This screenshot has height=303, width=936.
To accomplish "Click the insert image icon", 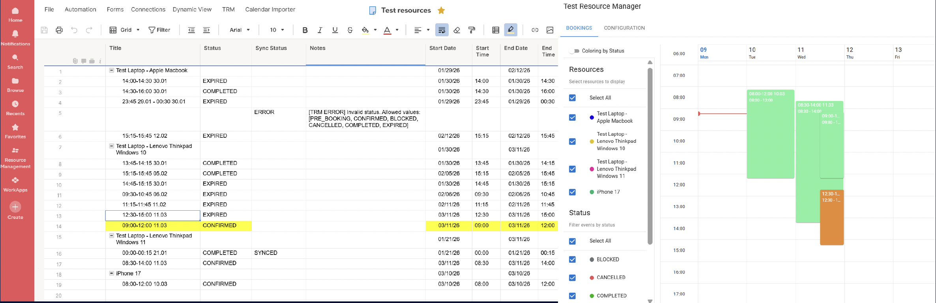I will (550, 30).
